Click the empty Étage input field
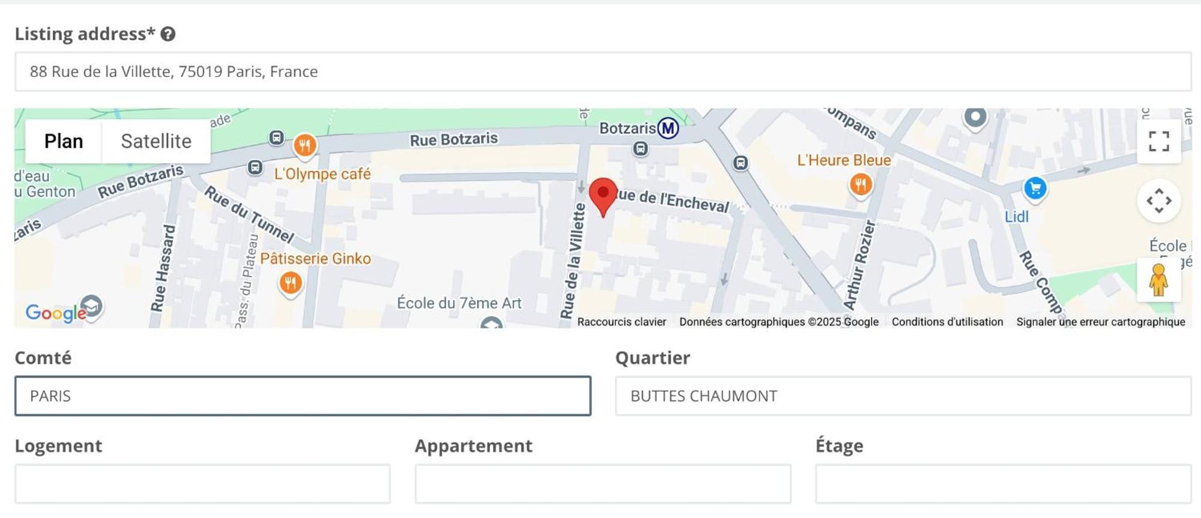The image size is (1201, 518). point(1003,484)
